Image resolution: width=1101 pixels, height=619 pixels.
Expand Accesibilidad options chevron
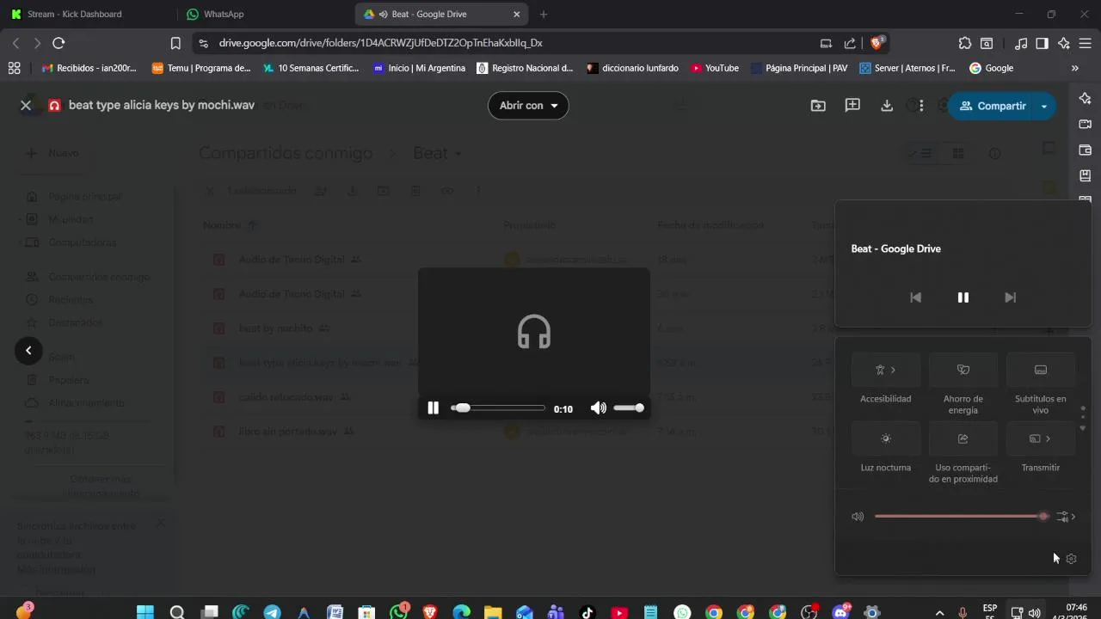(894, 370)
